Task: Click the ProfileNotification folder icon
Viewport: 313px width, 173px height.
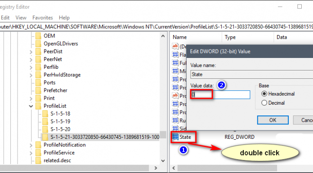Action: pos(38,145)
